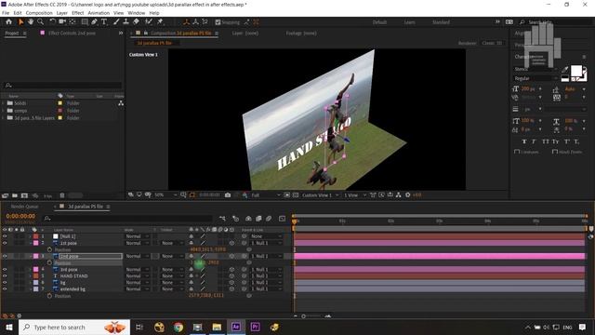
Task: Select the Roto Brush tool
Action: click(x=149, y=22)
